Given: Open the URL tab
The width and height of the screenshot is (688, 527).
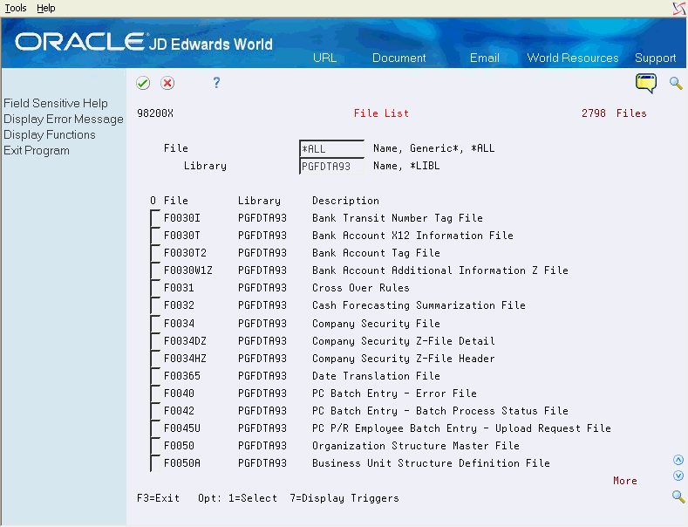Looking at the screenshot, I should pos(324,58).
